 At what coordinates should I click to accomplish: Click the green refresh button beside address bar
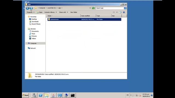click(x=93, y=8)
